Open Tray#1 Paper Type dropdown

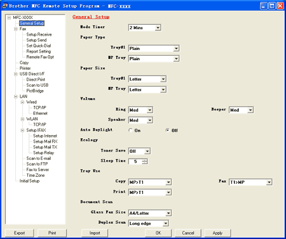(176, 48)
